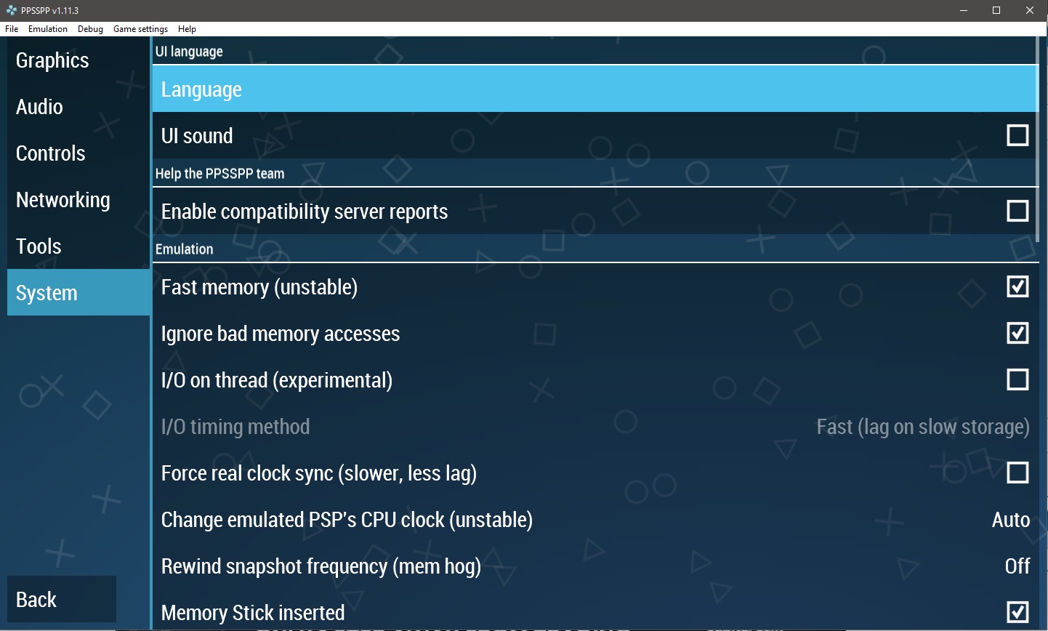
Task: Click the PPSSPP app icon in title bar
Action: point(11,10)
